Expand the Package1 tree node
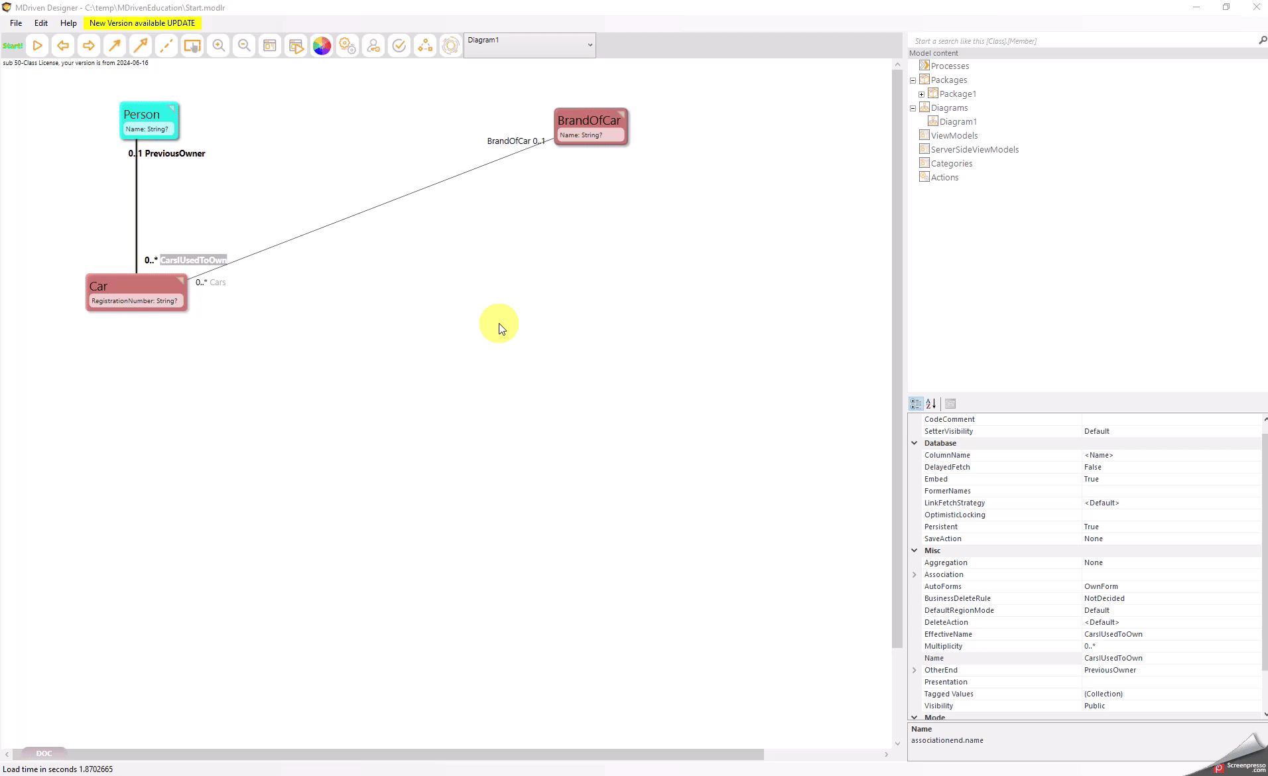This screenshot has height=776, width=1268. coord(921,94)
